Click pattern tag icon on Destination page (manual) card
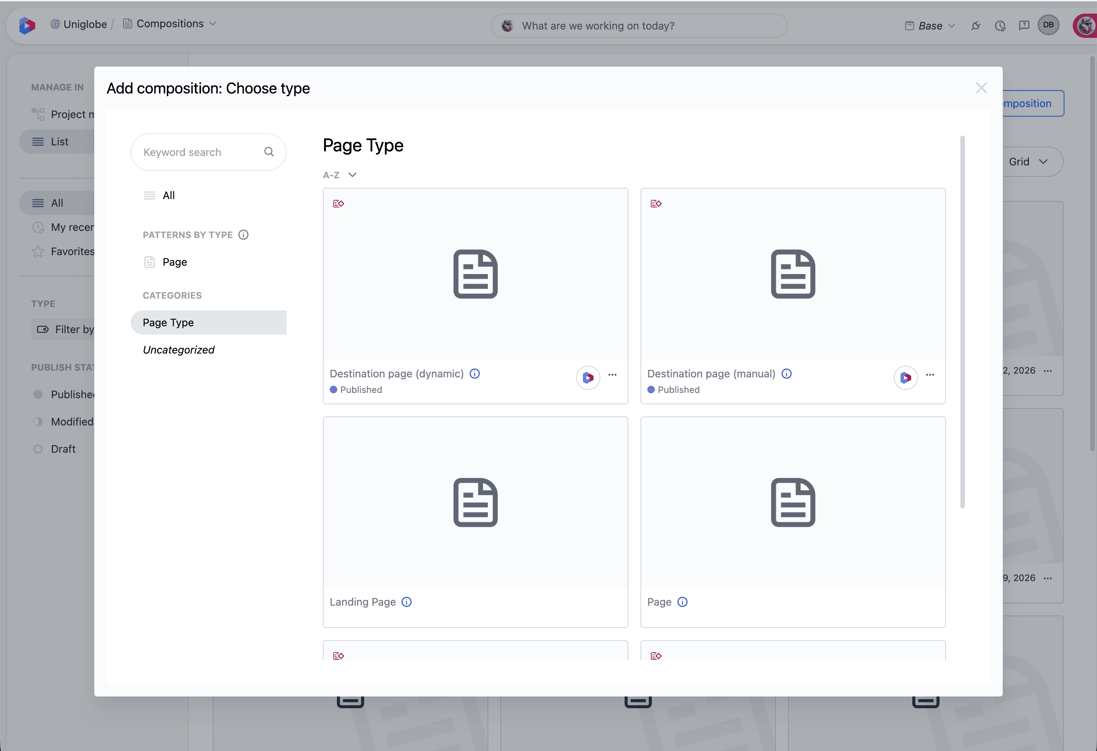The height and width of the screenshot is (751, 1097). [656, 204]
